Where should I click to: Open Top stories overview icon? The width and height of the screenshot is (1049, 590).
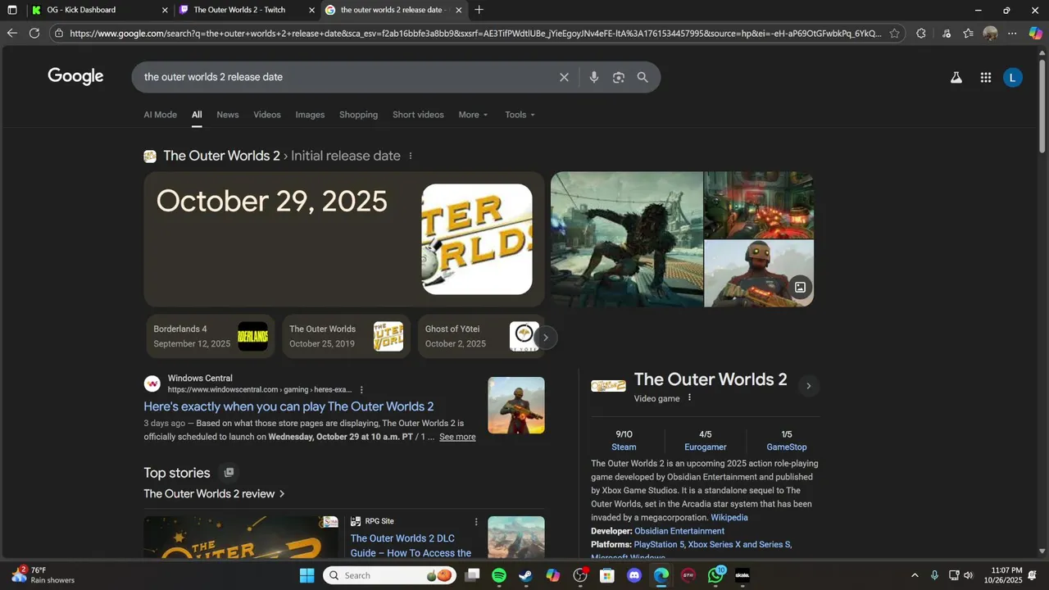point(229,473)
